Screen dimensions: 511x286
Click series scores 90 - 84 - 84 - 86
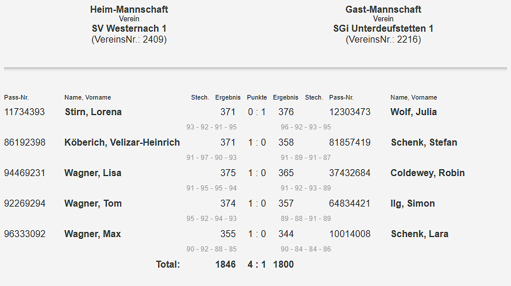tap(306, 249)
